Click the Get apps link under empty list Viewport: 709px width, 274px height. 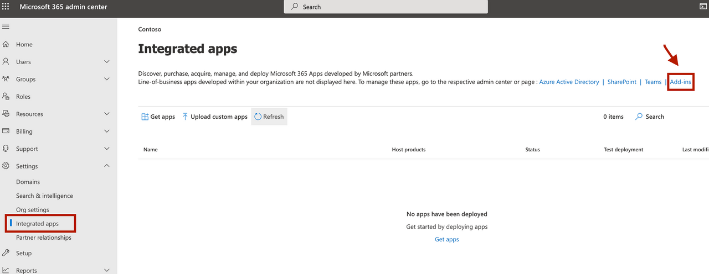447,239
